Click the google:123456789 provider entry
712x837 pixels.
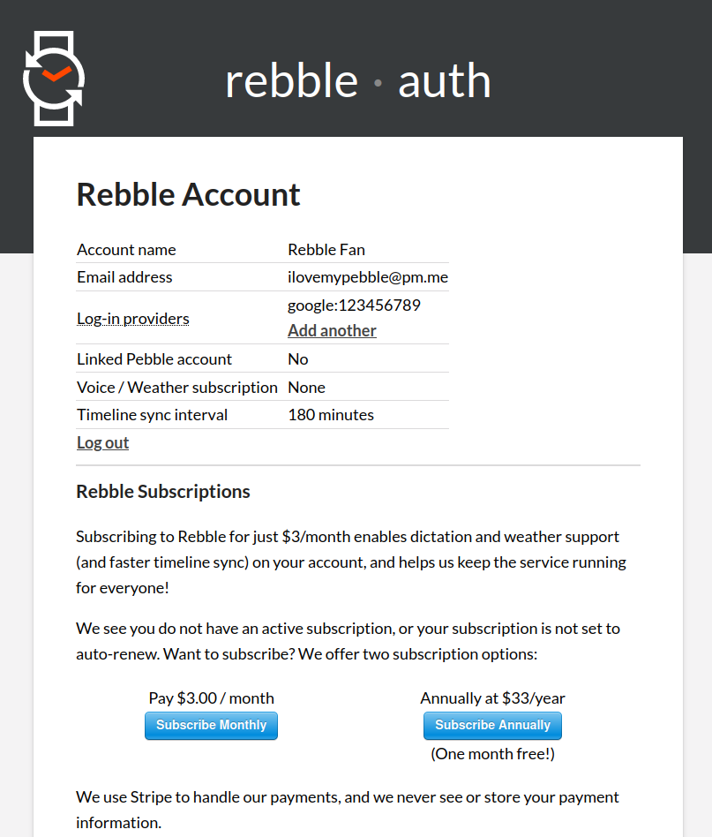tap(354, 305)
